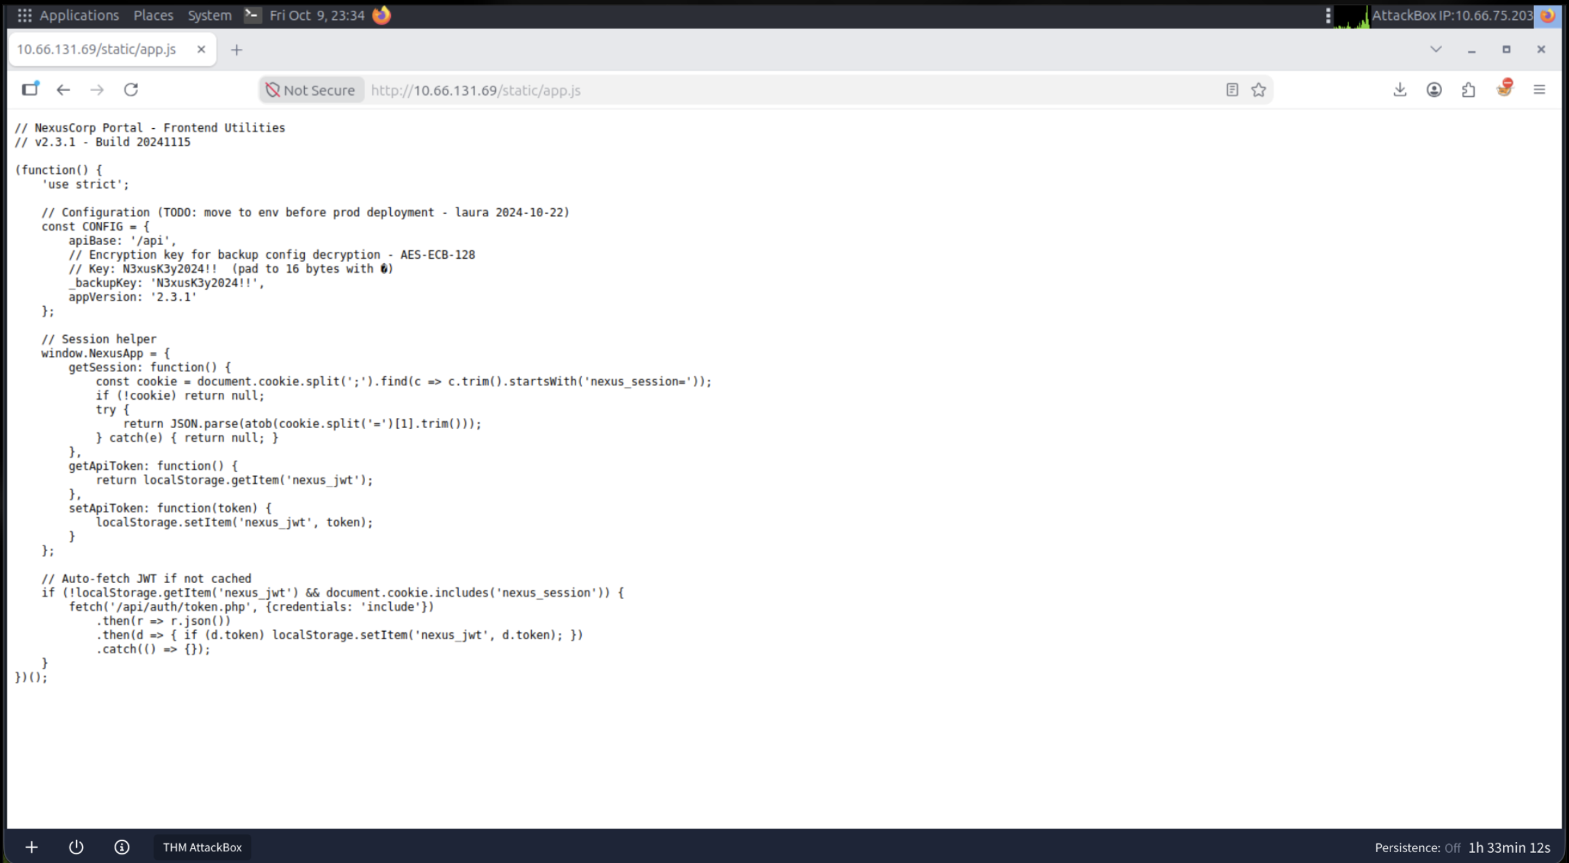Click the power icon in bottom bar
The width and height of the screenshot is (1569, 863).
(76, 847)
